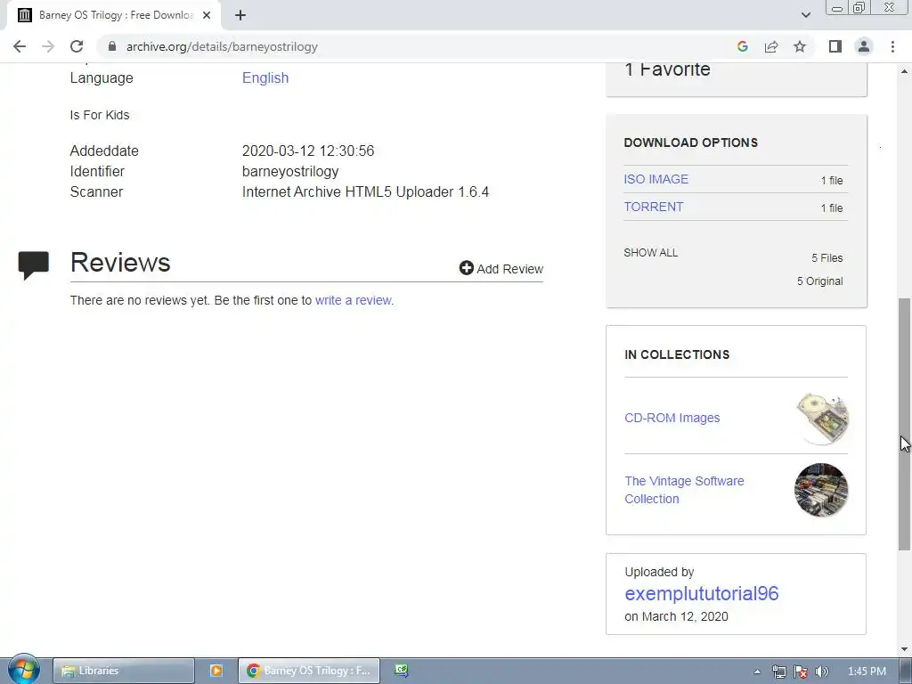Click the identifier value barneyostrilogy
The width and height of the screenshot is (912, 684).
click(290, 172)
